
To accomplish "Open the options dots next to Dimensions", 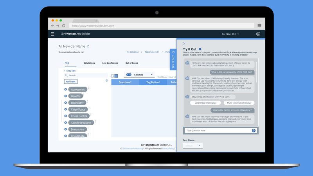I will 88,128.
